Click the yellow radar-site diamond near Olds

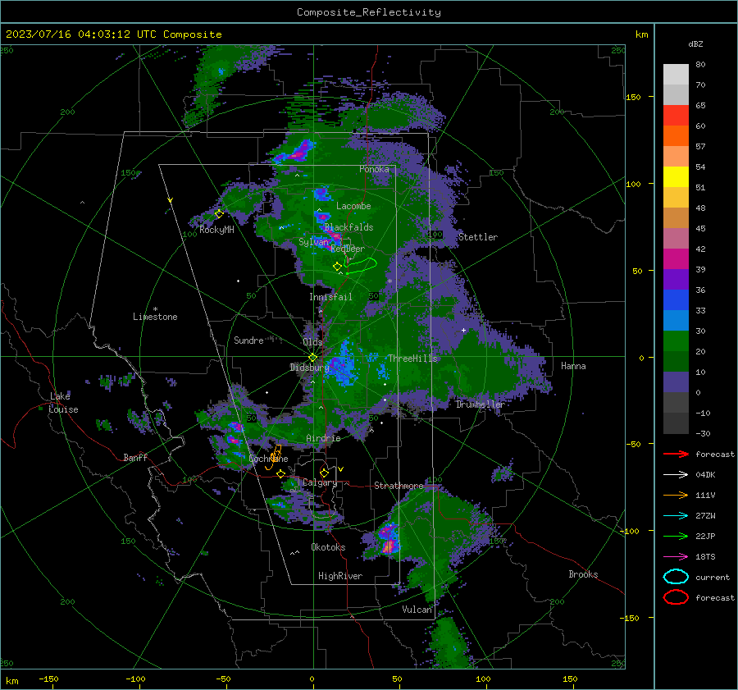(x=312, y=358)
